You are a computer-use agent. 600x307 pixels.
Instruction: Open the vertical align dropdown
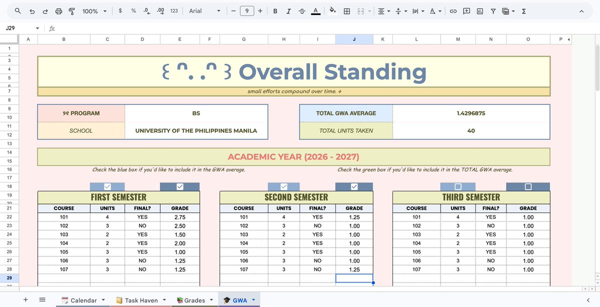coord(400,11)
